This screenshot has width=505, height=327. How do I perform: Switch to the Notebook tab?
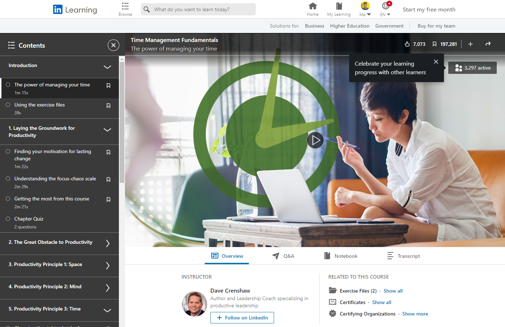pyautogui.click(x=340, y=256)
